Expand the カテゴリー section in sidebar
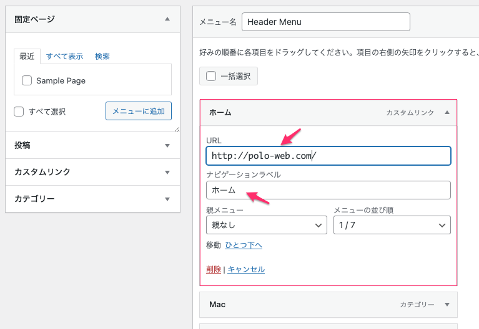 coord(167,199)
